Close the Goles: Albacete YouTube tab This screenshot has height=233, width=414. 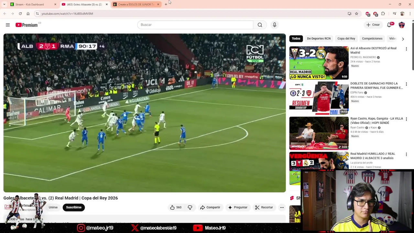click(x=107, y=4)
